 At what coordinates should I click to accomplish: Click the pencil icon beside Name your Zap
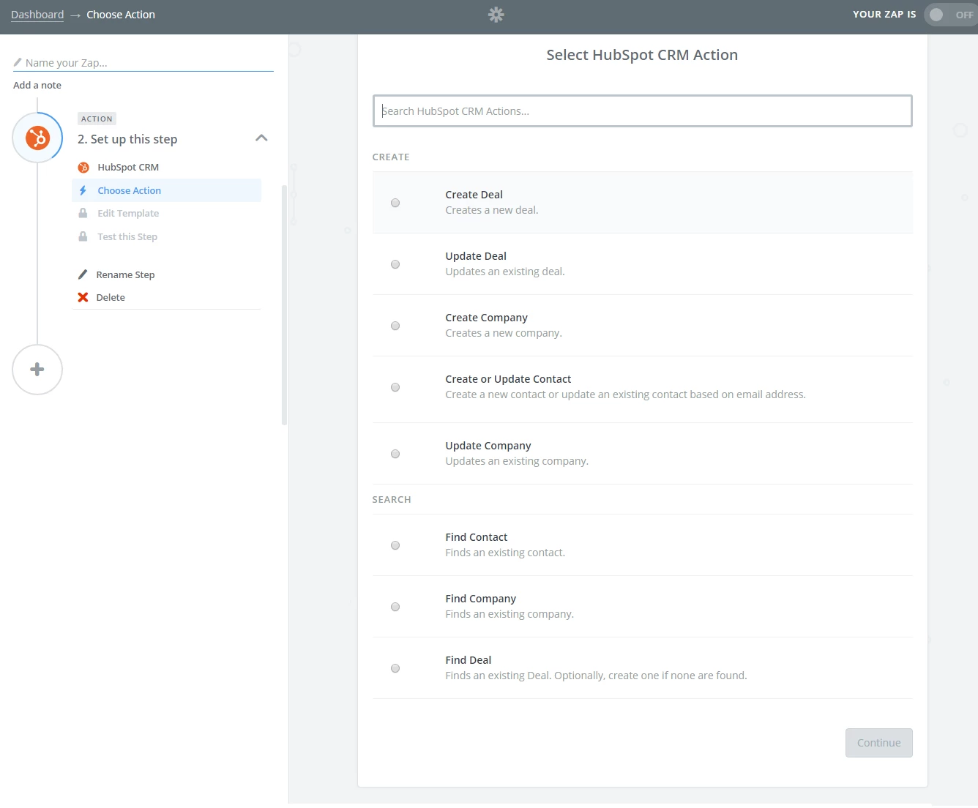(18, 62)
